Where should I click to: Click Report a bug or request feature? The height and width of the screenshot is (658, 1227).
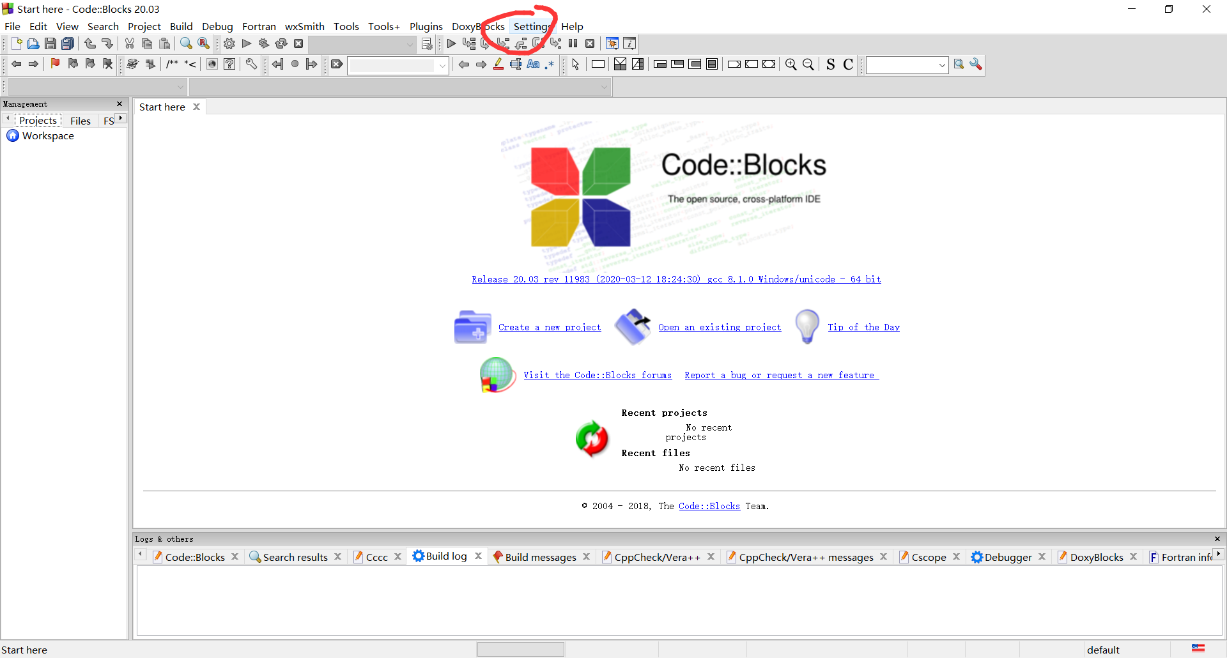point(782,375)
